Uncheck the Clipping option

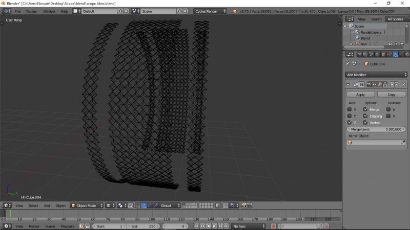point(365,116)
